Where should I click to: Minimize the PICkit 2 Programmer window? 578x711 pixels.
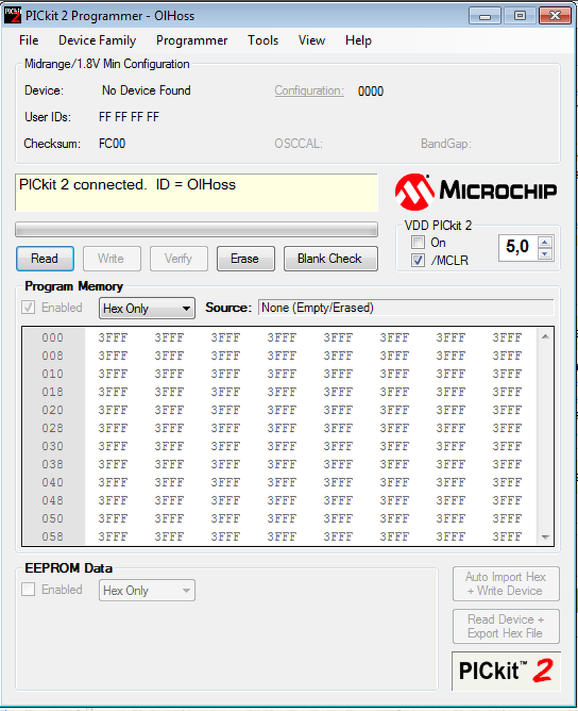coord(485,16)
